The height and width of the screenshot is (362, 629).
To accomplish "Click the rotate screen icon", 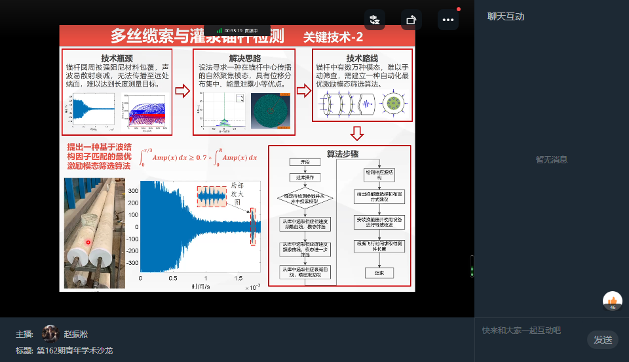I will tap(411, 20).
